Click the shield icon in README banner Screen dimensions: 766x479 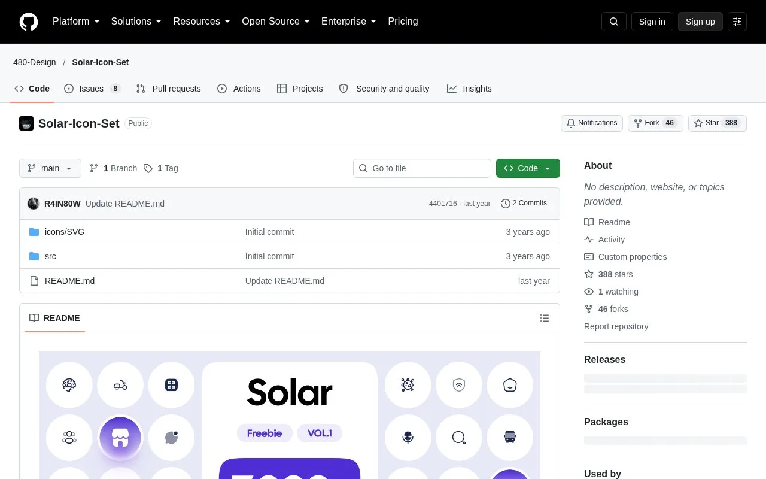(x=459, y=385)
